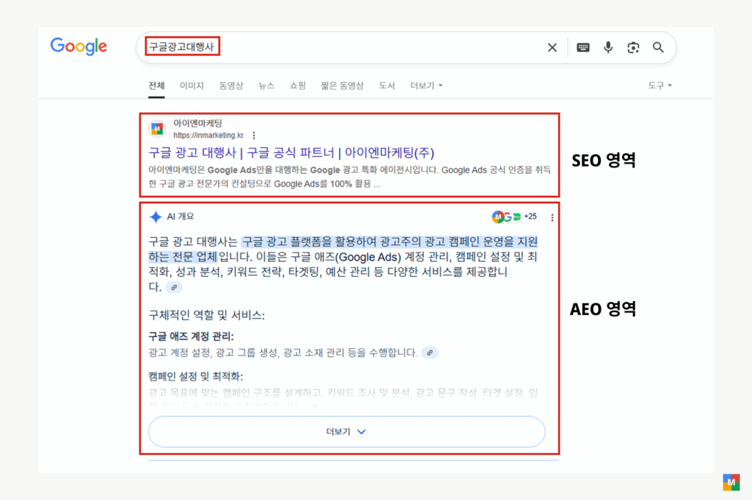Expand the 더보기 tab dropdown
Image resolution: width=752 pixels, height=500 pixels.
[426, 85]
